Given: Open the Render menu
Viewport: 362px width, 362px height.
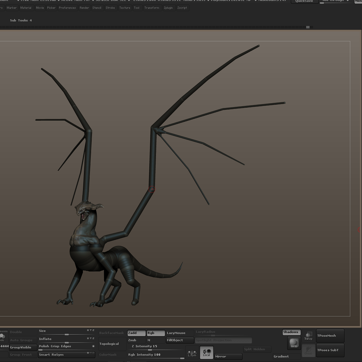Looking at the screenshot, I should point(84,8).
